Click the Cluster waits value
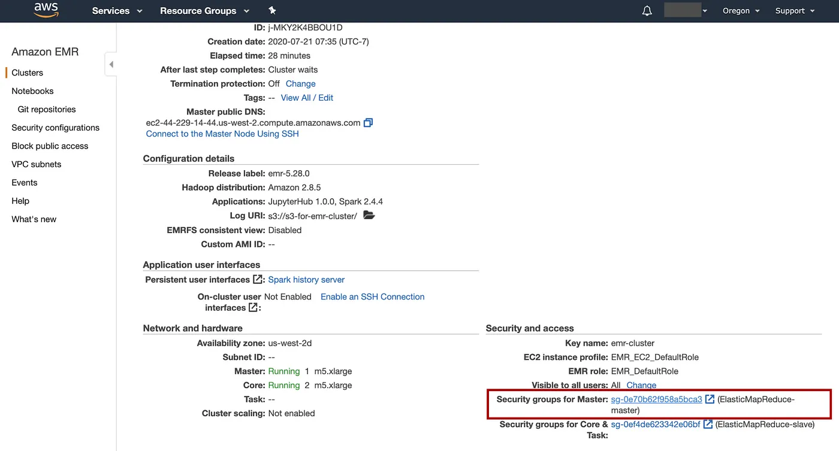839x451 pixels. tap(293, 69)
